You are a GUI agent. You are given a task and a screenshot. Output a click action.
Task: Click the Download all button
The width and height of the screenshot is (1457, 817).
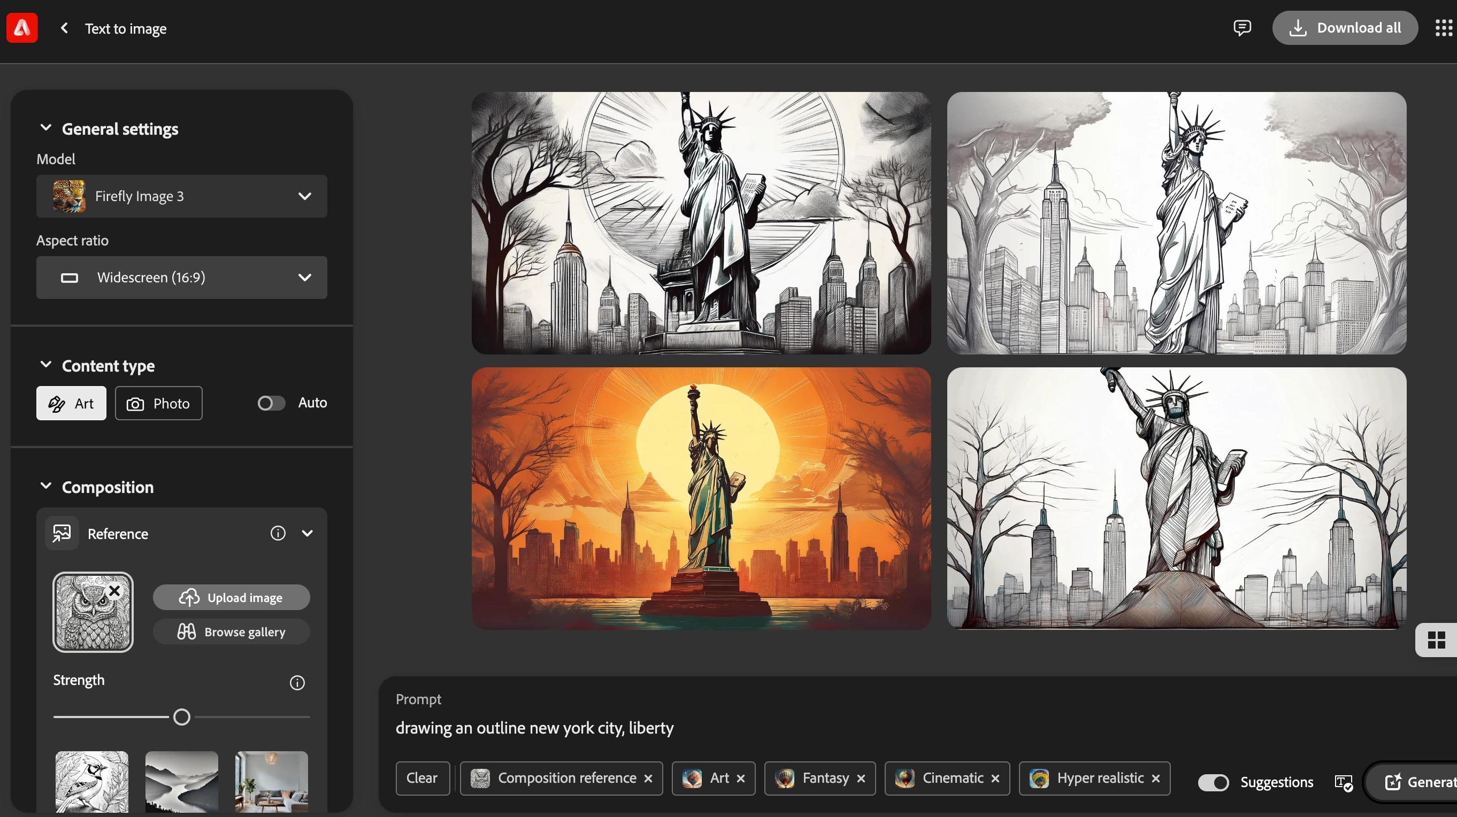1345,28
